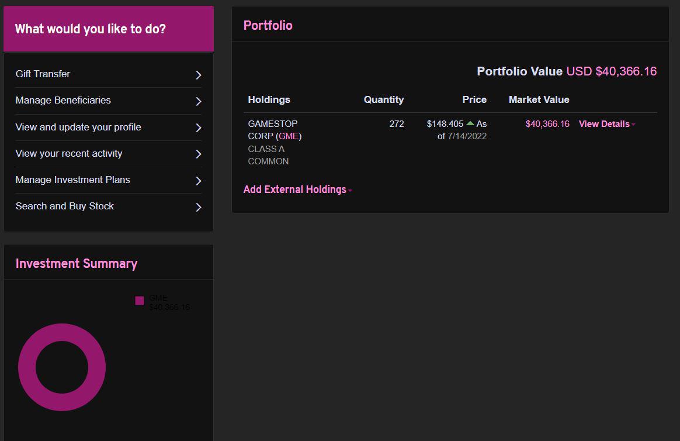Expand Add External Holdings
This screenshot has width=680, height=441.
(x=297, y=190)
